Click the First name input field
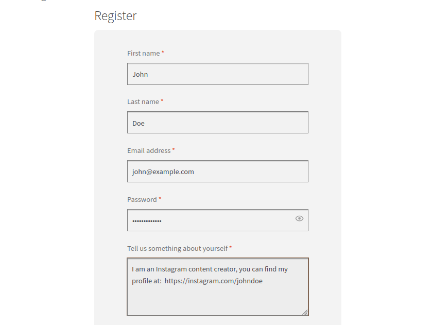The image size is (432, 325). point(218,74)
